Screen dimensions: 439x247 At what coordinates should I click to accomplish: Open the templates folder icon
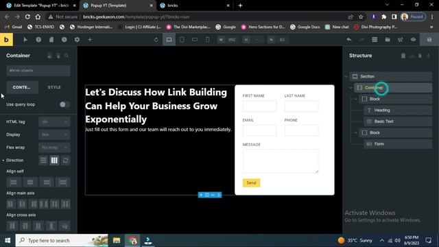click(x=388, y=40)
